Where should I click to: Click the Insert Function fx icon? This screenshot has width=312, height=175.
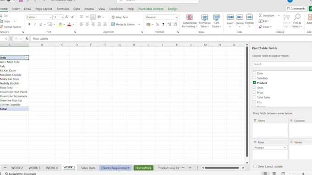tap(27, 39)
